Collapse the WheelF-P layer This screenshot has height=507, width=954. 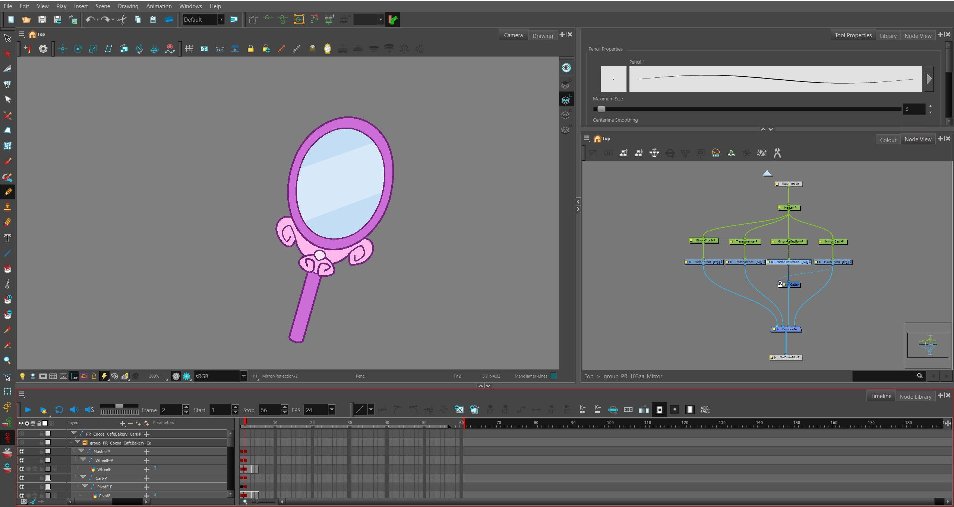click(83, 460)
